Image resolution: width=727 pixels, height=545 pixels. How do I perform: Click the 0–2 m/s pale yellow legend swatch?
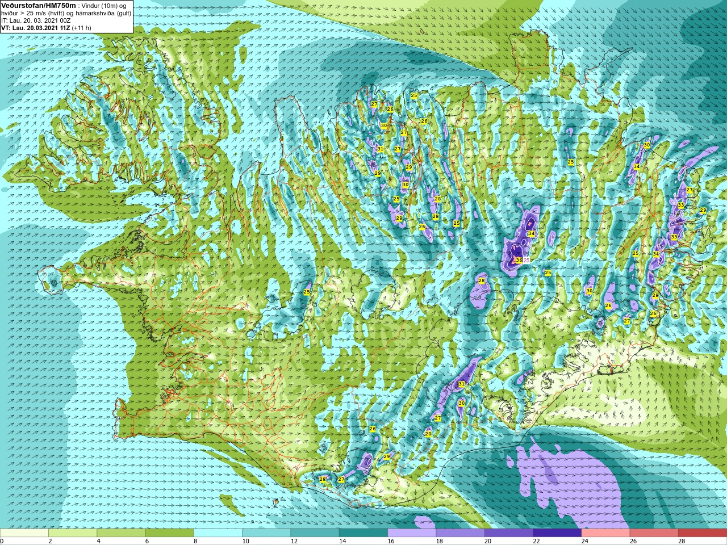click(x=24, y=533)
